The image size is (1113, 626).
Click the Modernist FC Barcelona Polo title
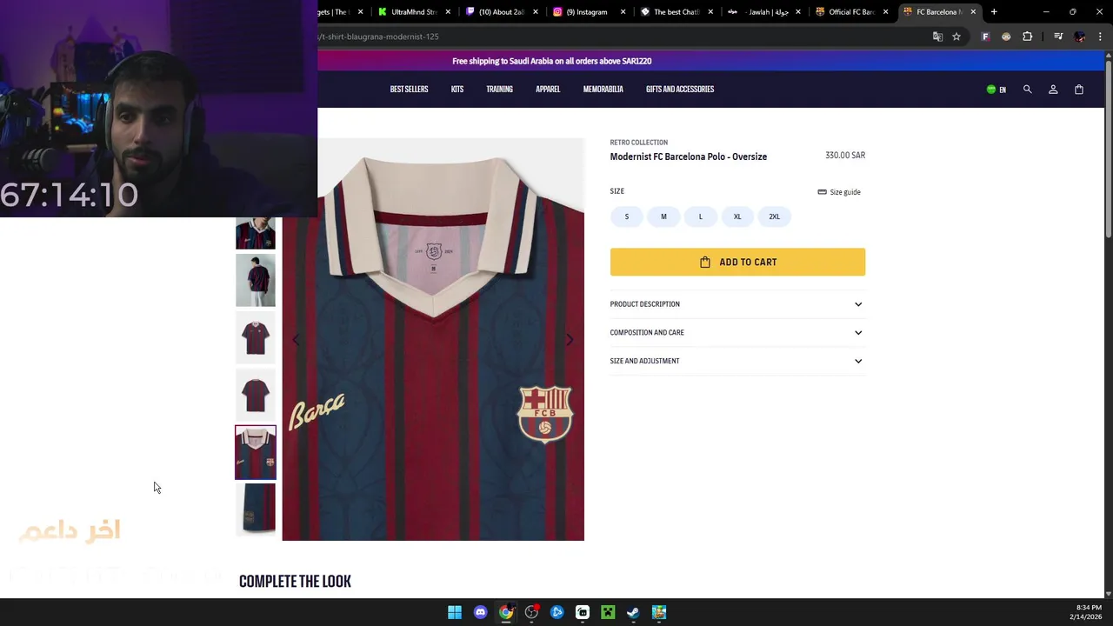688,156
